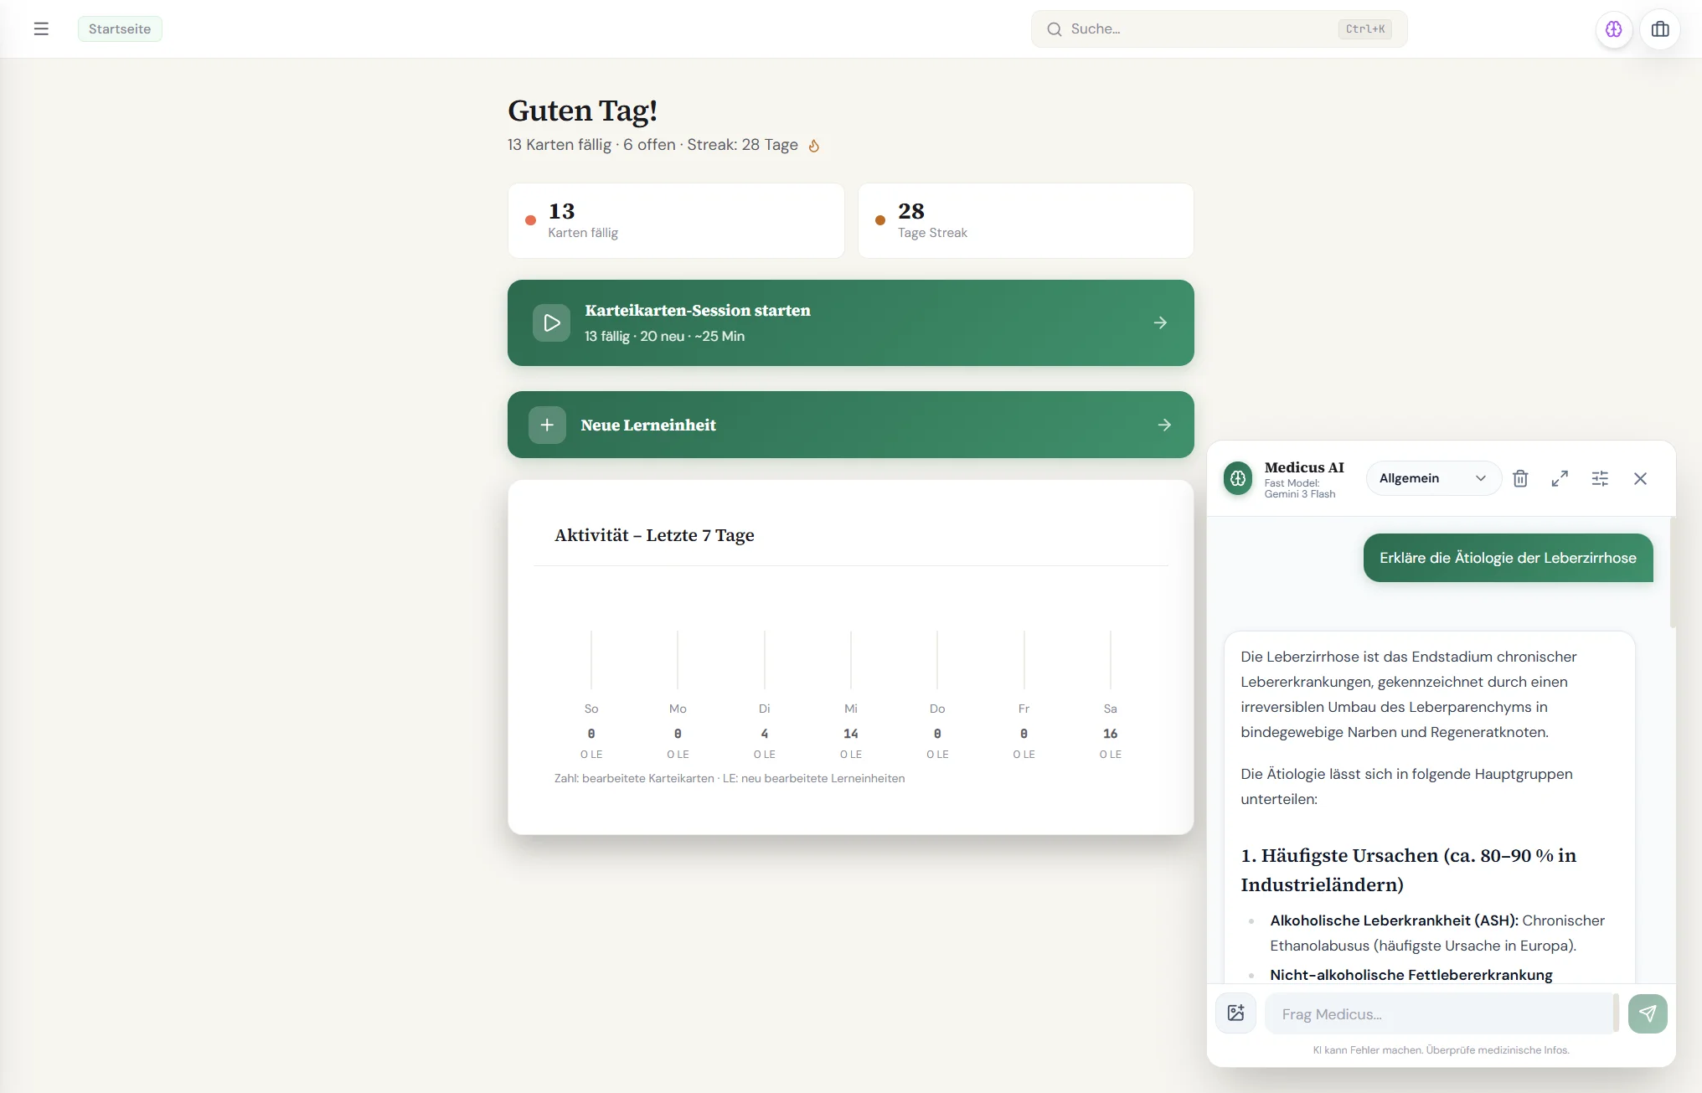Click the briefcase icon in the top bar
The height and width of the screenshot is (1093, 1702).
point(1660,28)
